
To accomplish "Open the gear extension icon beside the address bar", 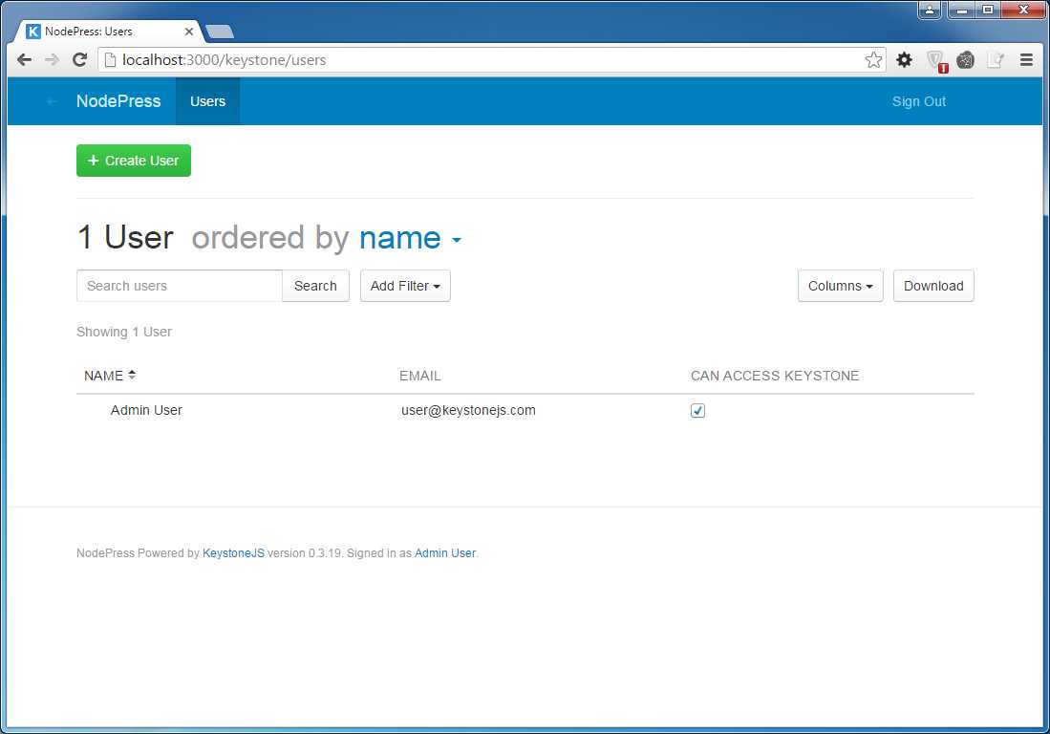I will [904, 59].
